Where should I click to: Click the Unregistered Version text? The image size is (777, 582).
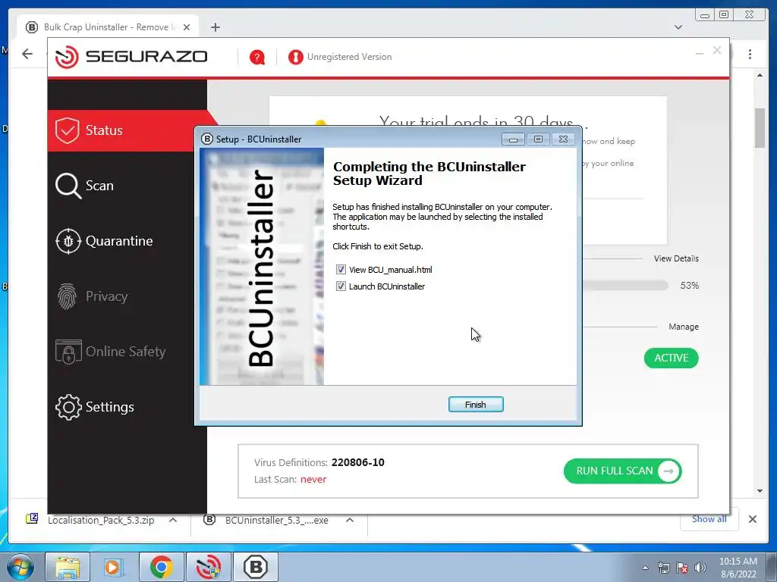[349, 57]
